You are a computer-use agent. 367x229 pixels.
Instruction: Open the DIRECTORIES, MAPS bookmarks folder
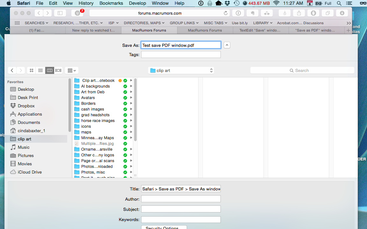point(144,23)
